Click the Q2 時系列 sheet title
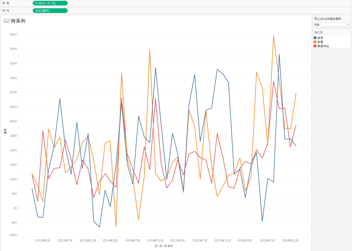Viewport: 352px width, 251px height. (14, 21)
